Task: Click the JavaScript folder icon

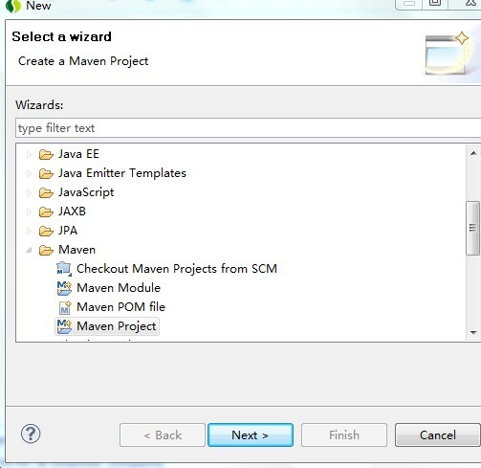Action: click(46, 192)
